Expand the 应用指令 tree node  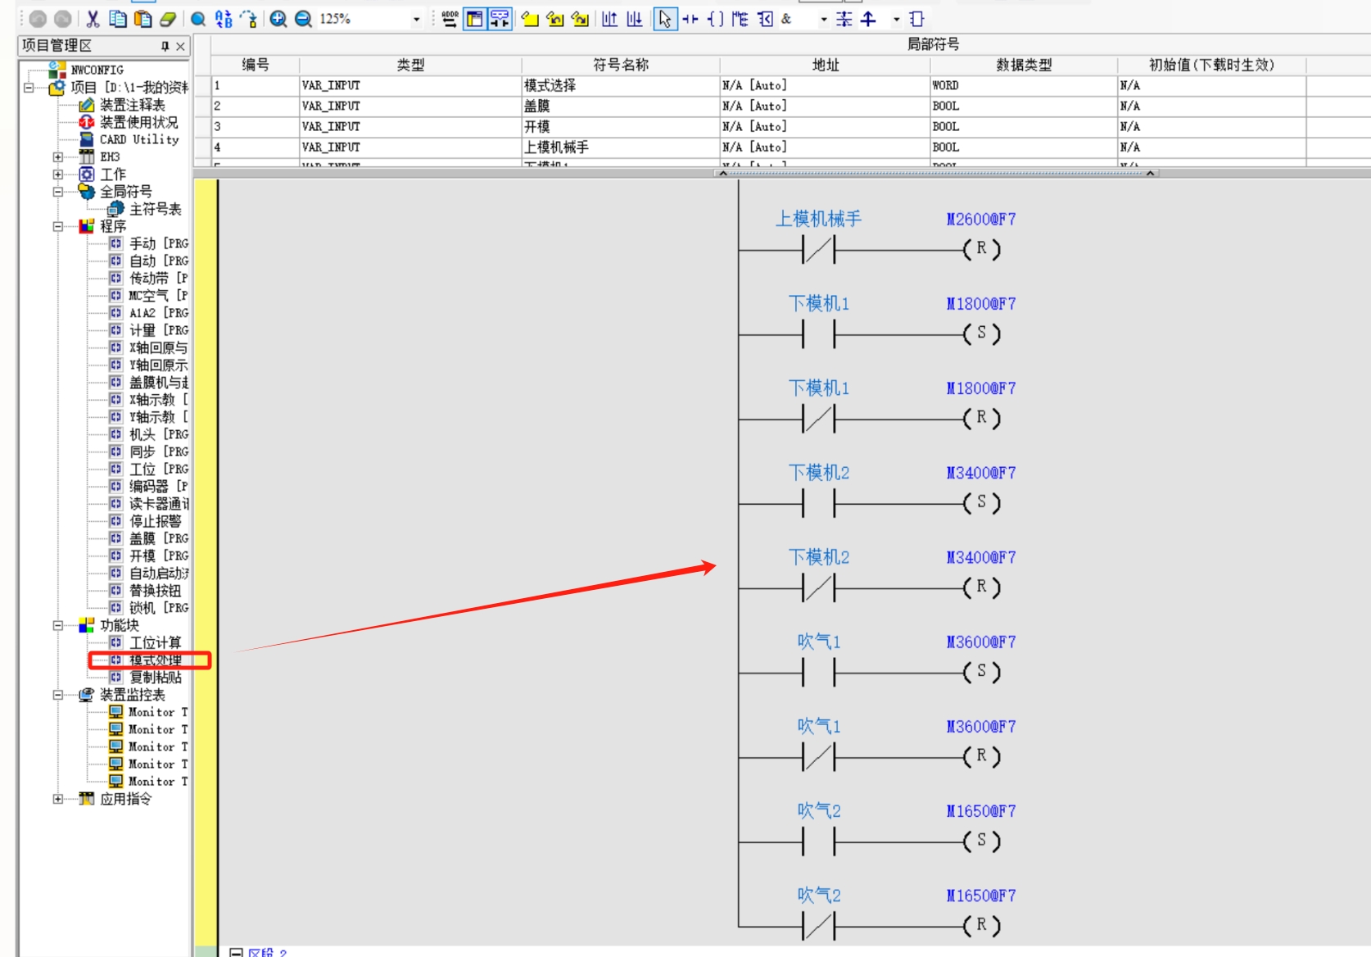point(58,799)
